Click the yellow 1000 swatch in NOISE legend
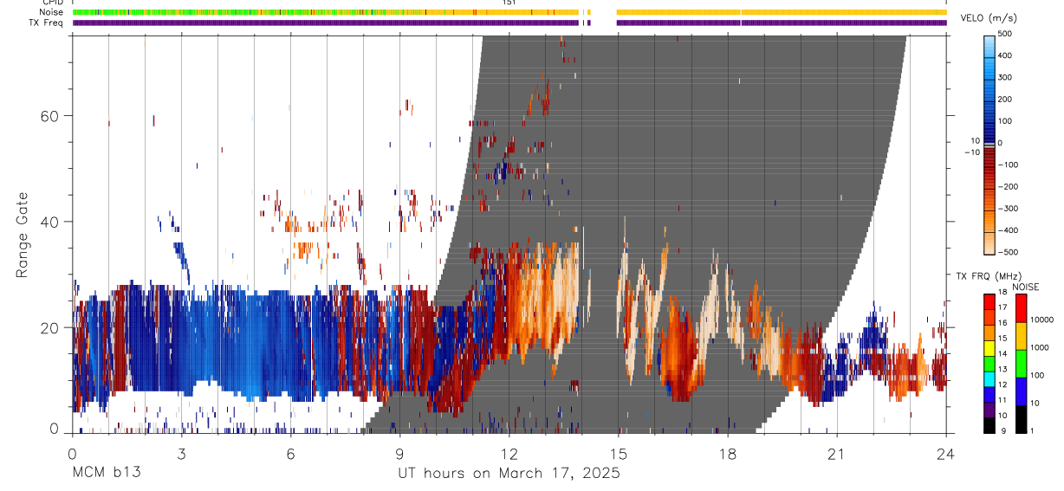This screenshot has width=1064, height=491. [x=1020, y=336]
